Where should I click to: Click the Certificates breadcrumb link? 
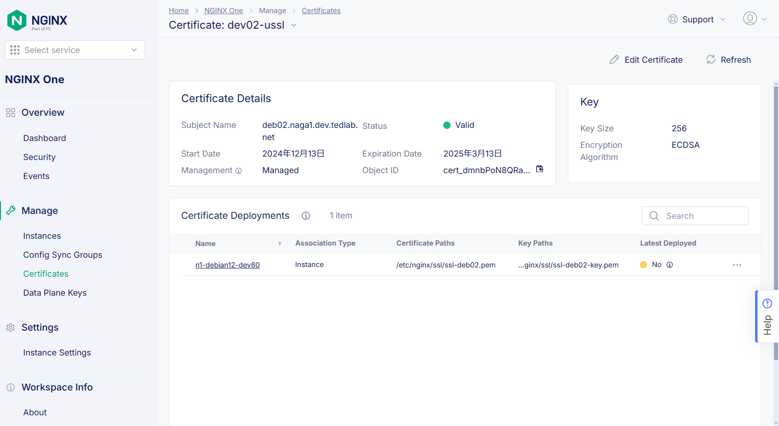click(x=321, y=11)
